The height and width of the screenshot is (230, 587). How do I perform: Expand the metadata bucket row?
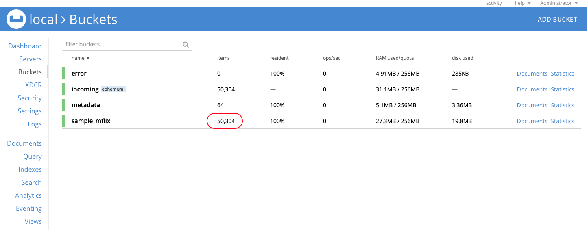pos(321,105)
